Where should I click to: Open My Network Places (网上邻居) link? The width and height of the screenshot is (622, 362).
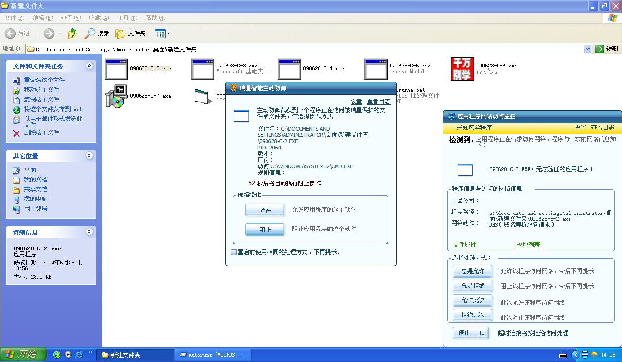click(36, 209)
